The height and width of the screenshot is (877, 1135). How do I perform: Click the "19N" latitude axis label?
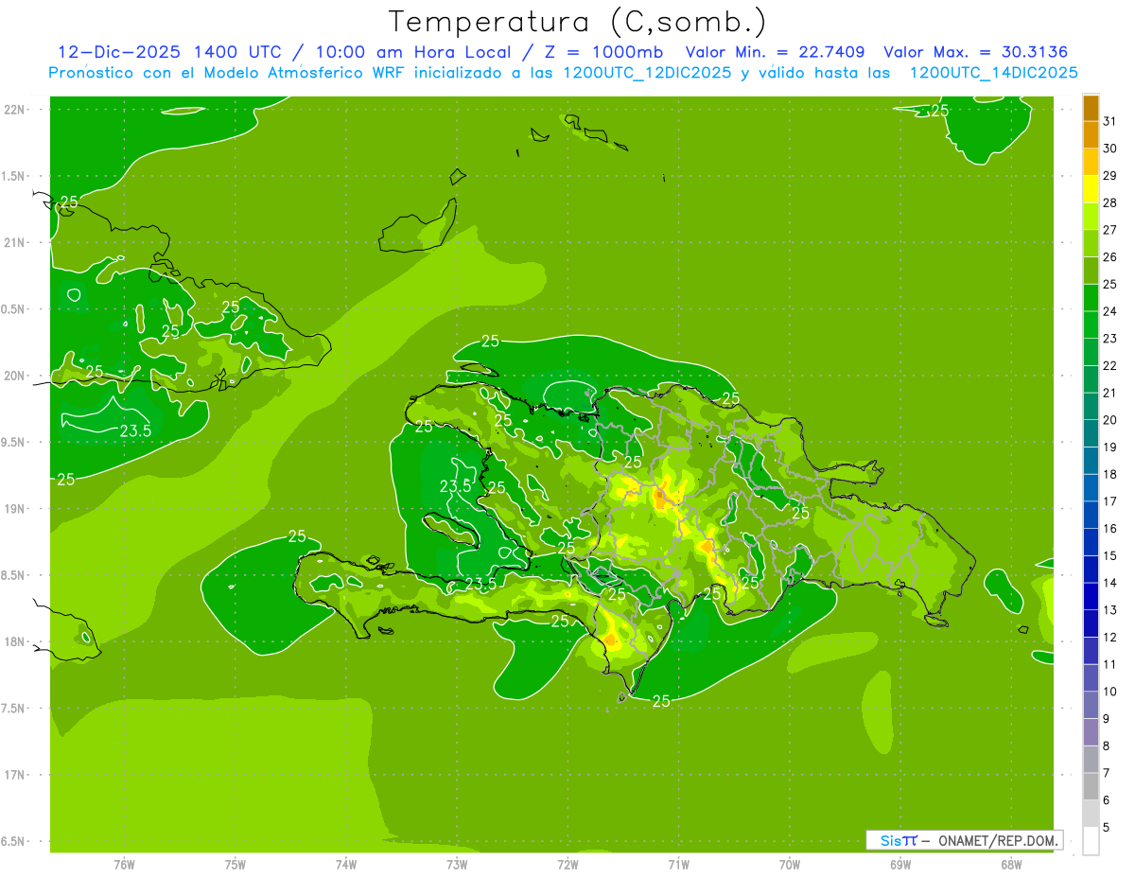tap(14, 509)
